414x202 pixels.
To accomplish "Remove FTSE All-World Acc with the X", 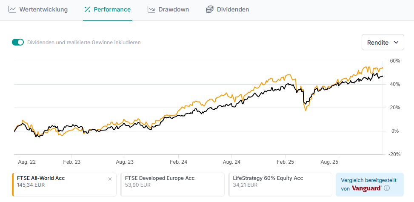I will 110,179.
